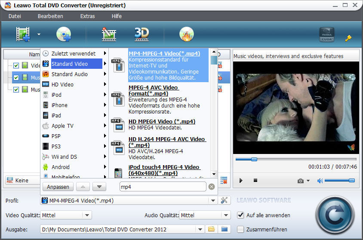The width and height of the screenshot is (363, 240).
Task: Toggle the NVIDIA CUDA acceleration icon
Action: [326, 34]
